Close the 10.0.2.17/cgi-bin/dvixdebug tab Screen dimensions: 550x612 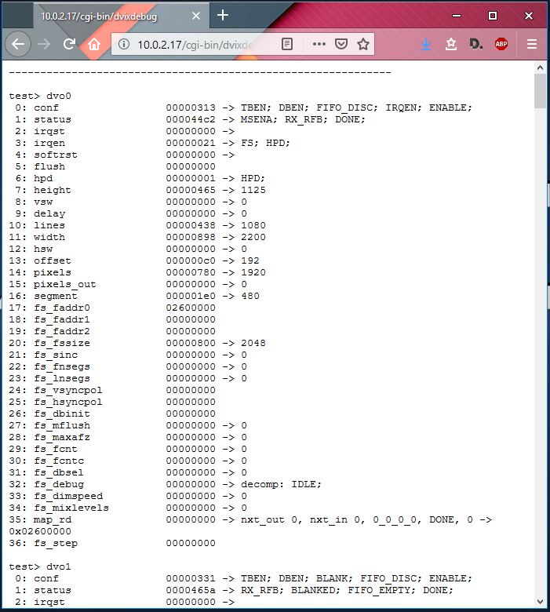click(x=196, y=16)
